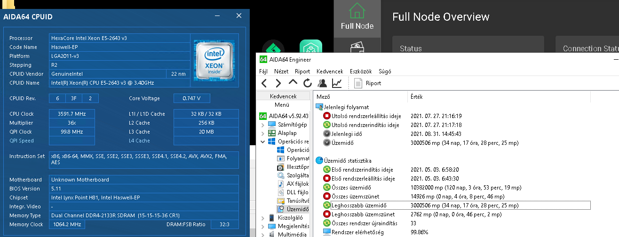
Task: Expand the Számítógép tree node
Action: (262, 125)
